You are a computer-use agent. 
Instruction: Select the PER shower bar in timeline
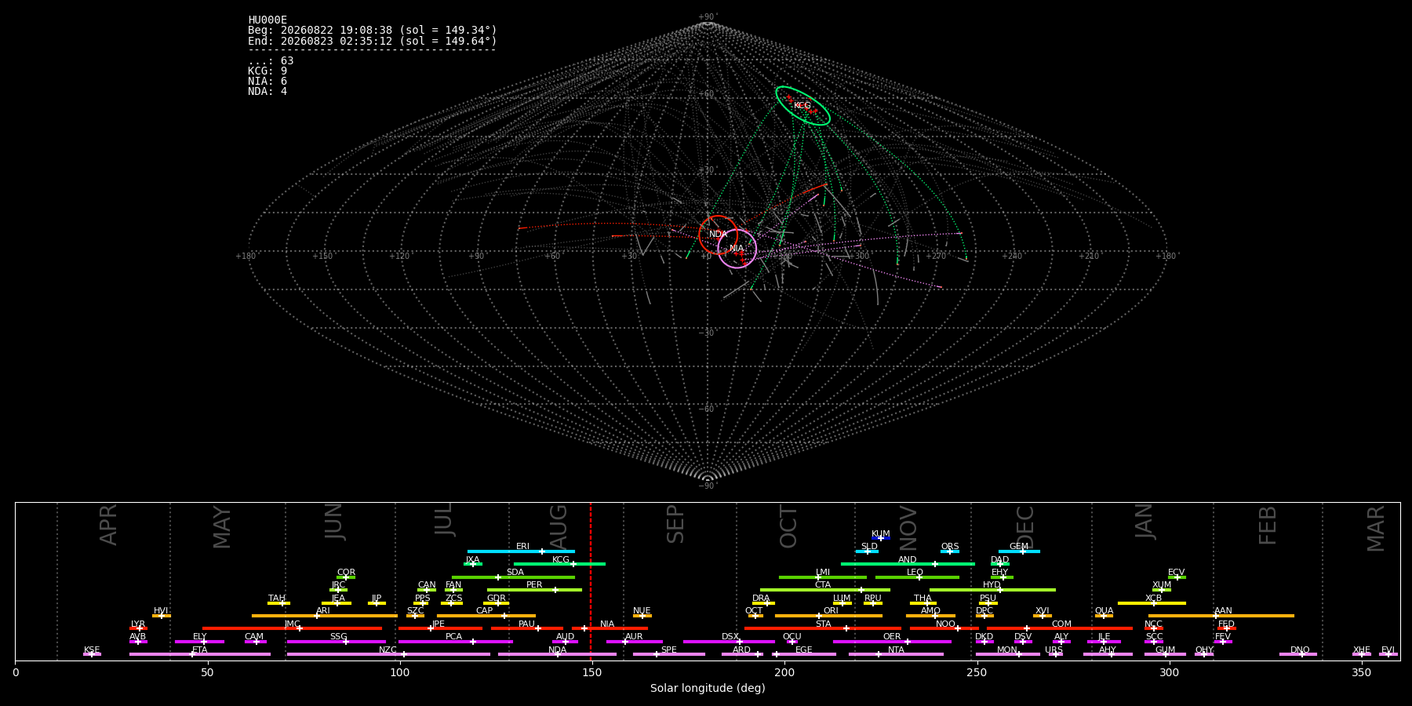534,590
